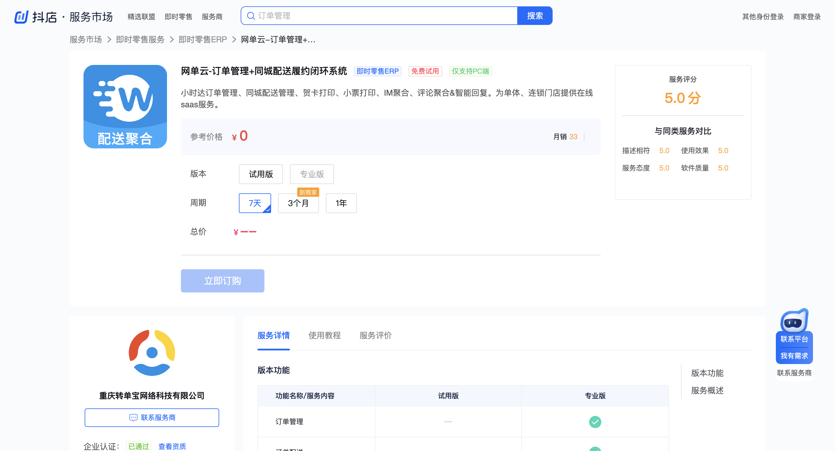
Task: Click the robot assistant mascot icon
Action: [794, 320]
